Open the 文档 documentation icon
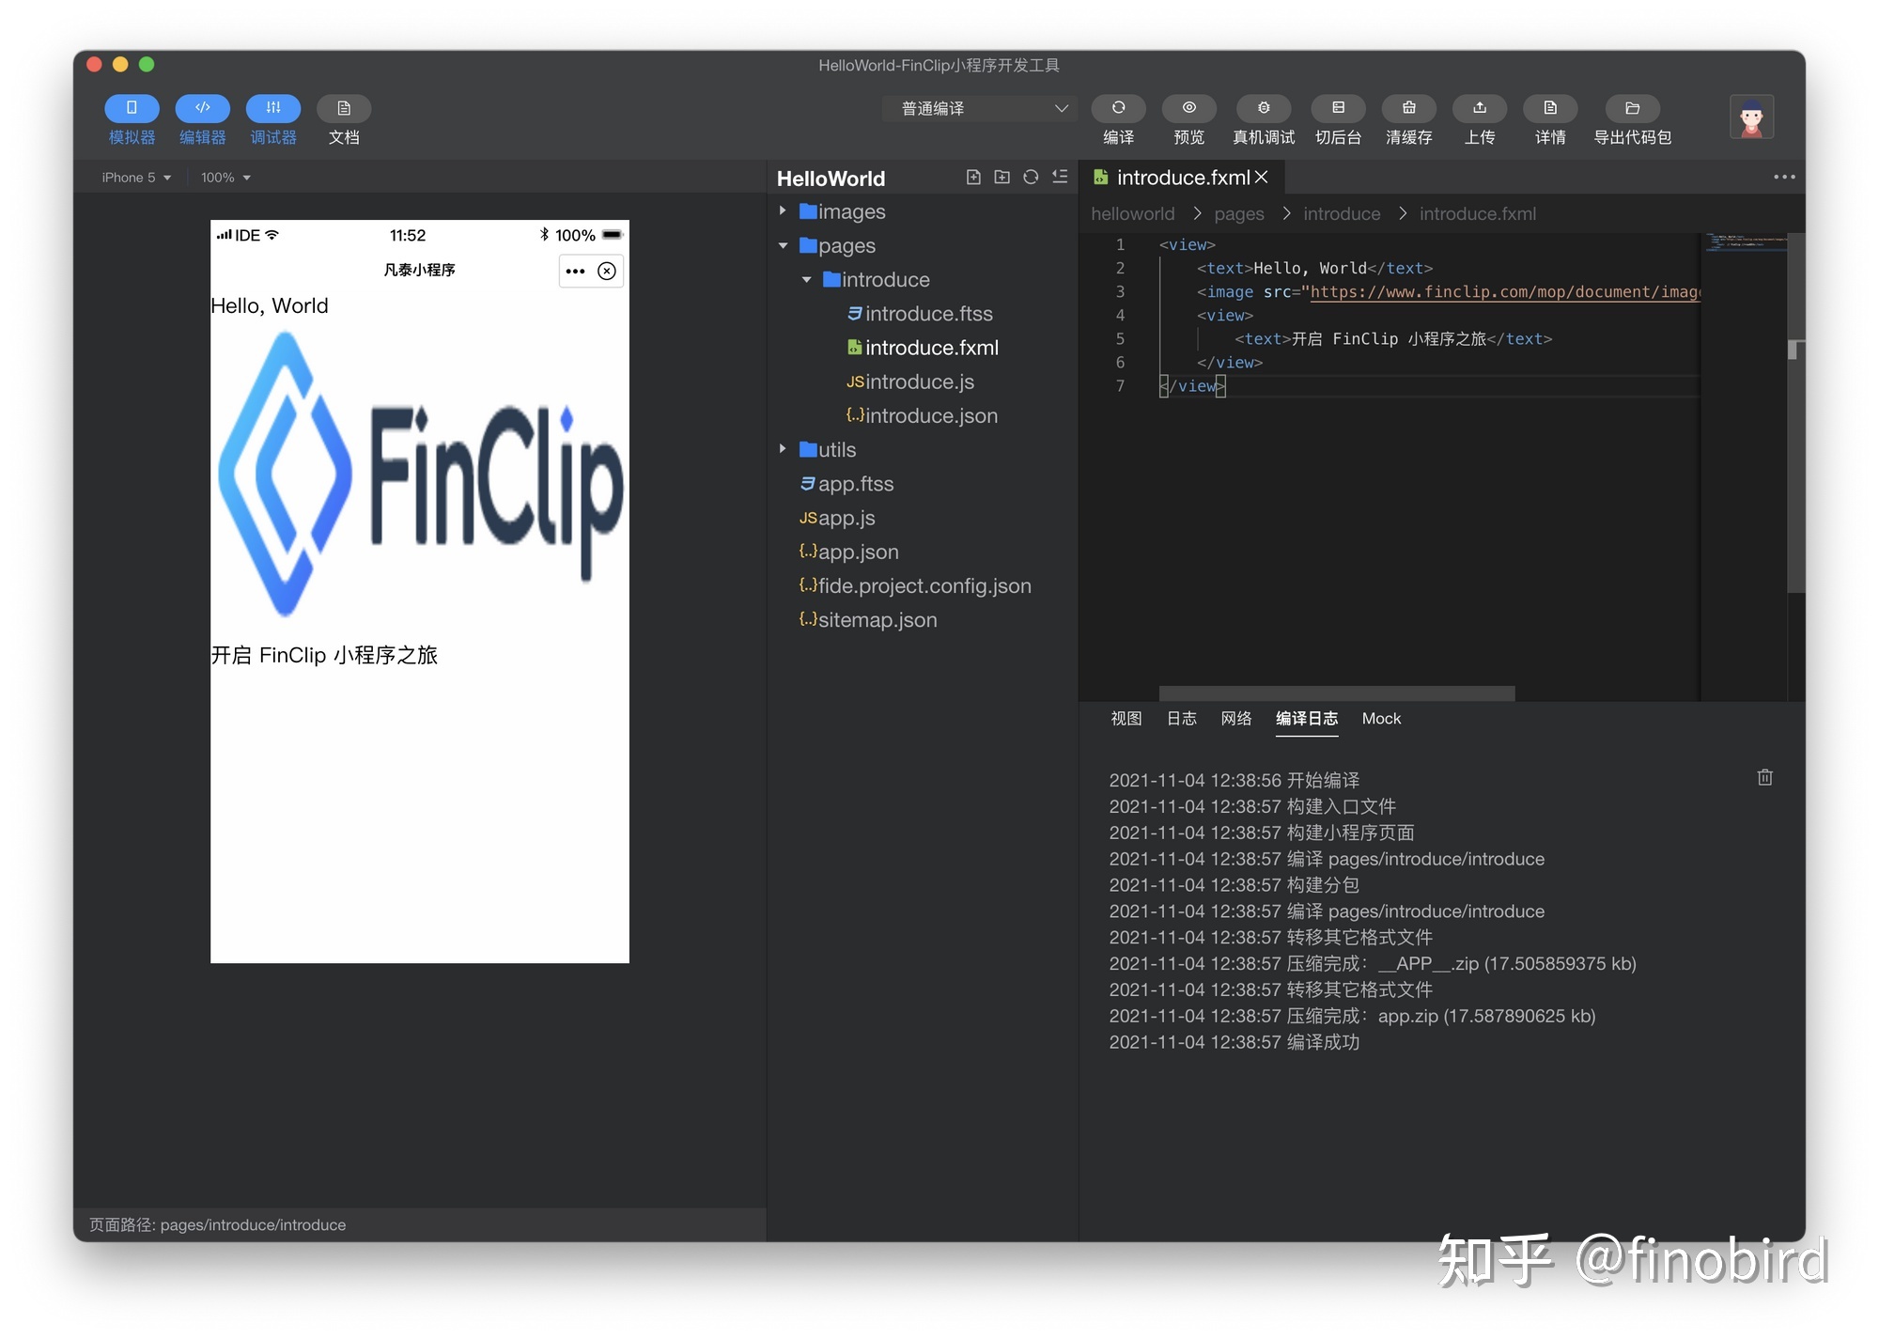 (344, 109)
